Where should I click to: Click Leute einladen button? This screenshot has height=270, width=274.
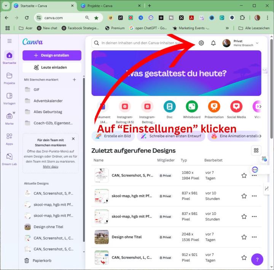click(x=52, y=67)
